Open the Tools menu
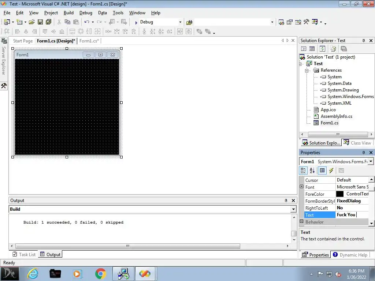 118,13
